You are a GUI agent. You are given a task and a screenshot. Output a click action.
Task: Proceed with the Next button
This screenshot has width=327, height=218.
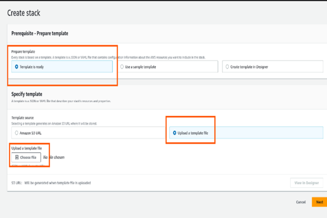(319, 202)
